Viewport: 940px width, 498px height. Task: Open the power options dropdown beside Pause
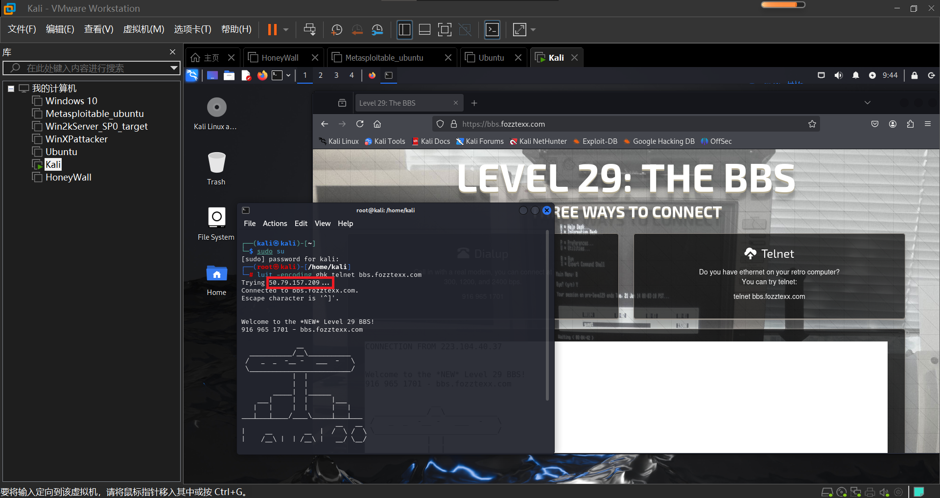pos(286,30)
